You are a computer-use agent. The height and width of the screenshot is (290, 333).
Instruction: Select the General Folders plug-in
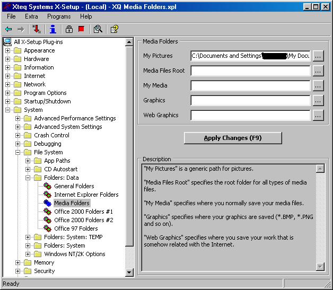[x=74, y=186]
